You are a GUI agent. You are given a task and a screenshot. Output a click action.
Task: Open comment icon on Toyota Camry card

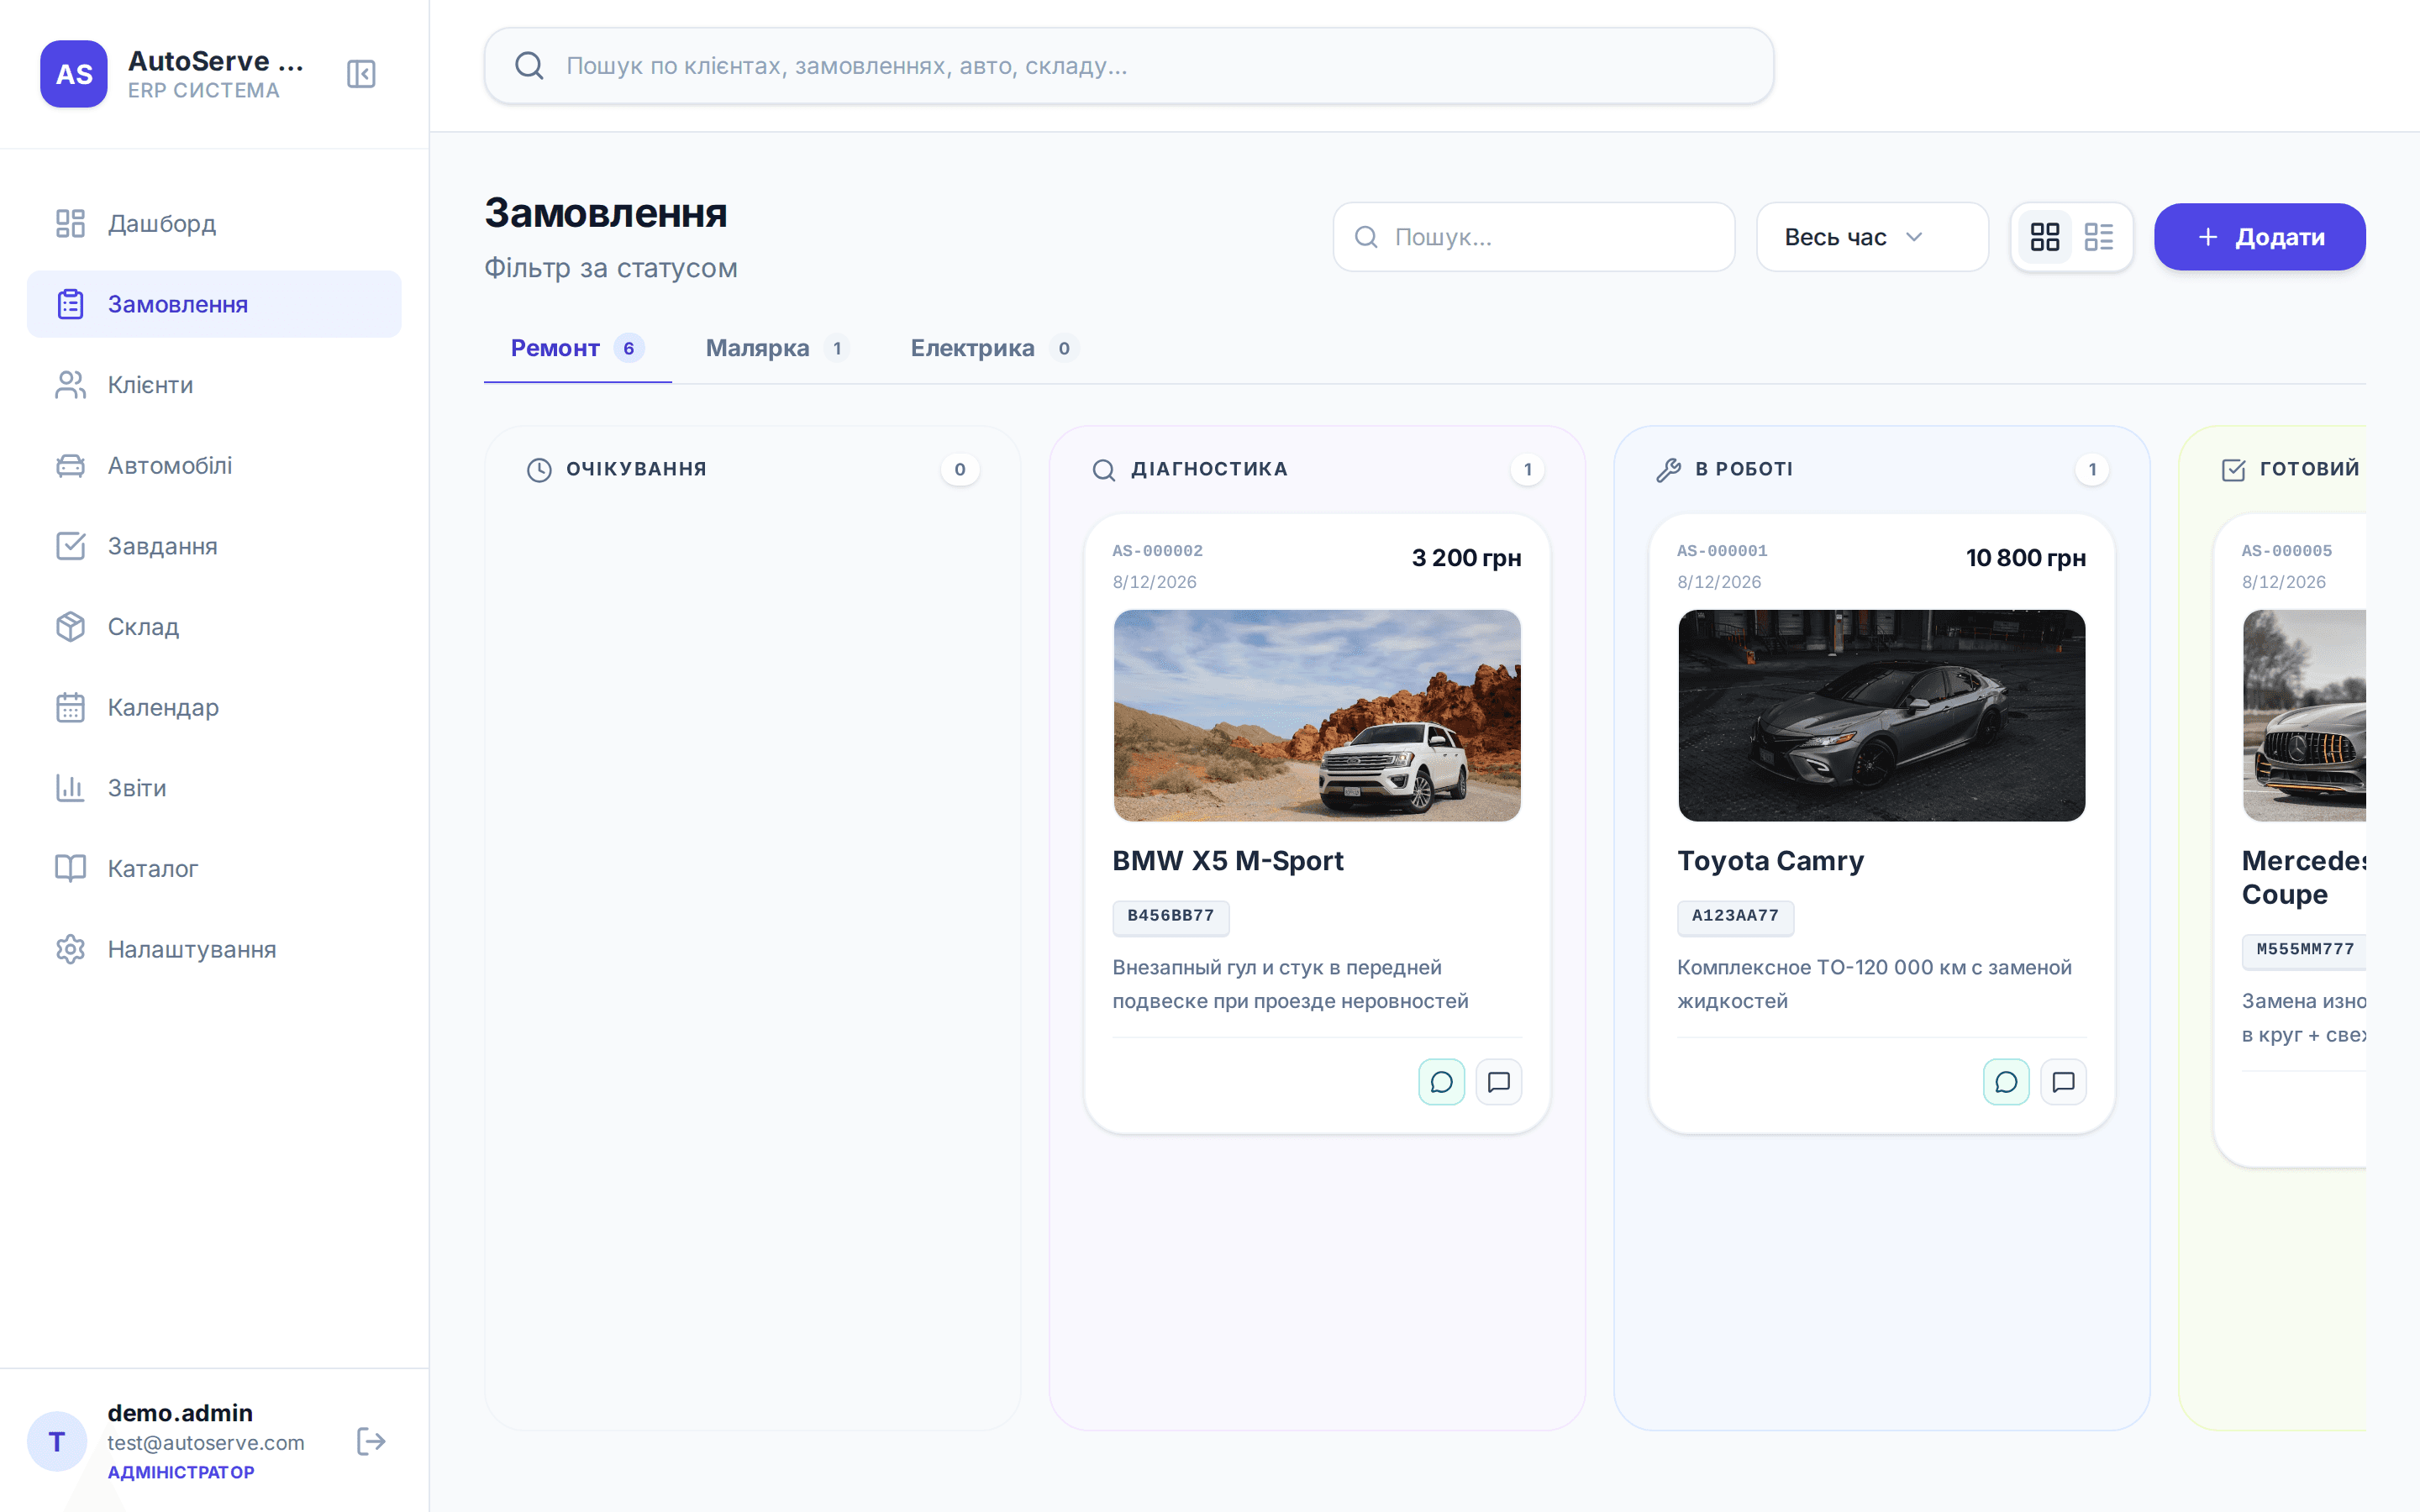[2063, 1082]
